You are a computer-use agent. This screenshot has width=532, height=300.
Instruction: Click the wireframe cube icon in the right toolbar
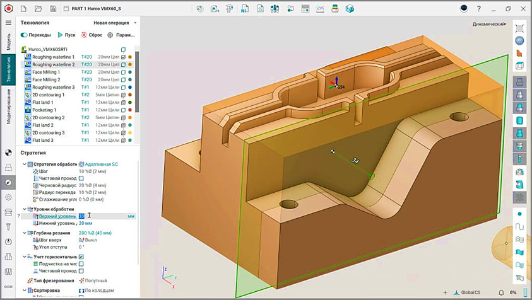point(519,66)
